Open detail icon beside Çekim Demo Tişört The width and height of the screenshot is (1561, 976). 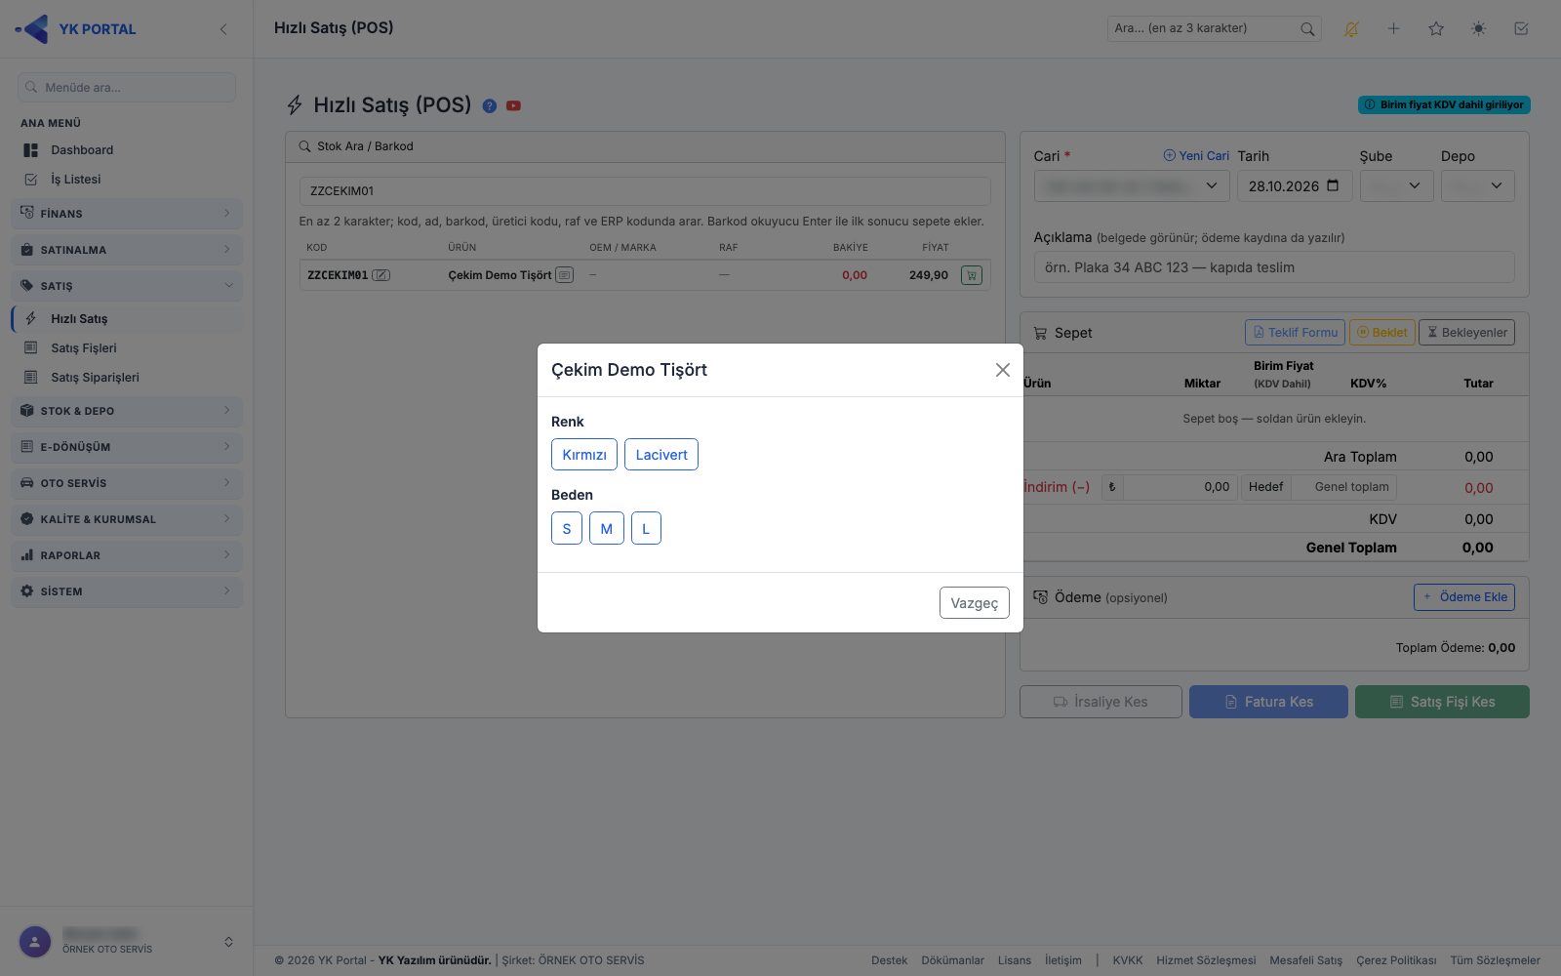[x=564, y=275]
